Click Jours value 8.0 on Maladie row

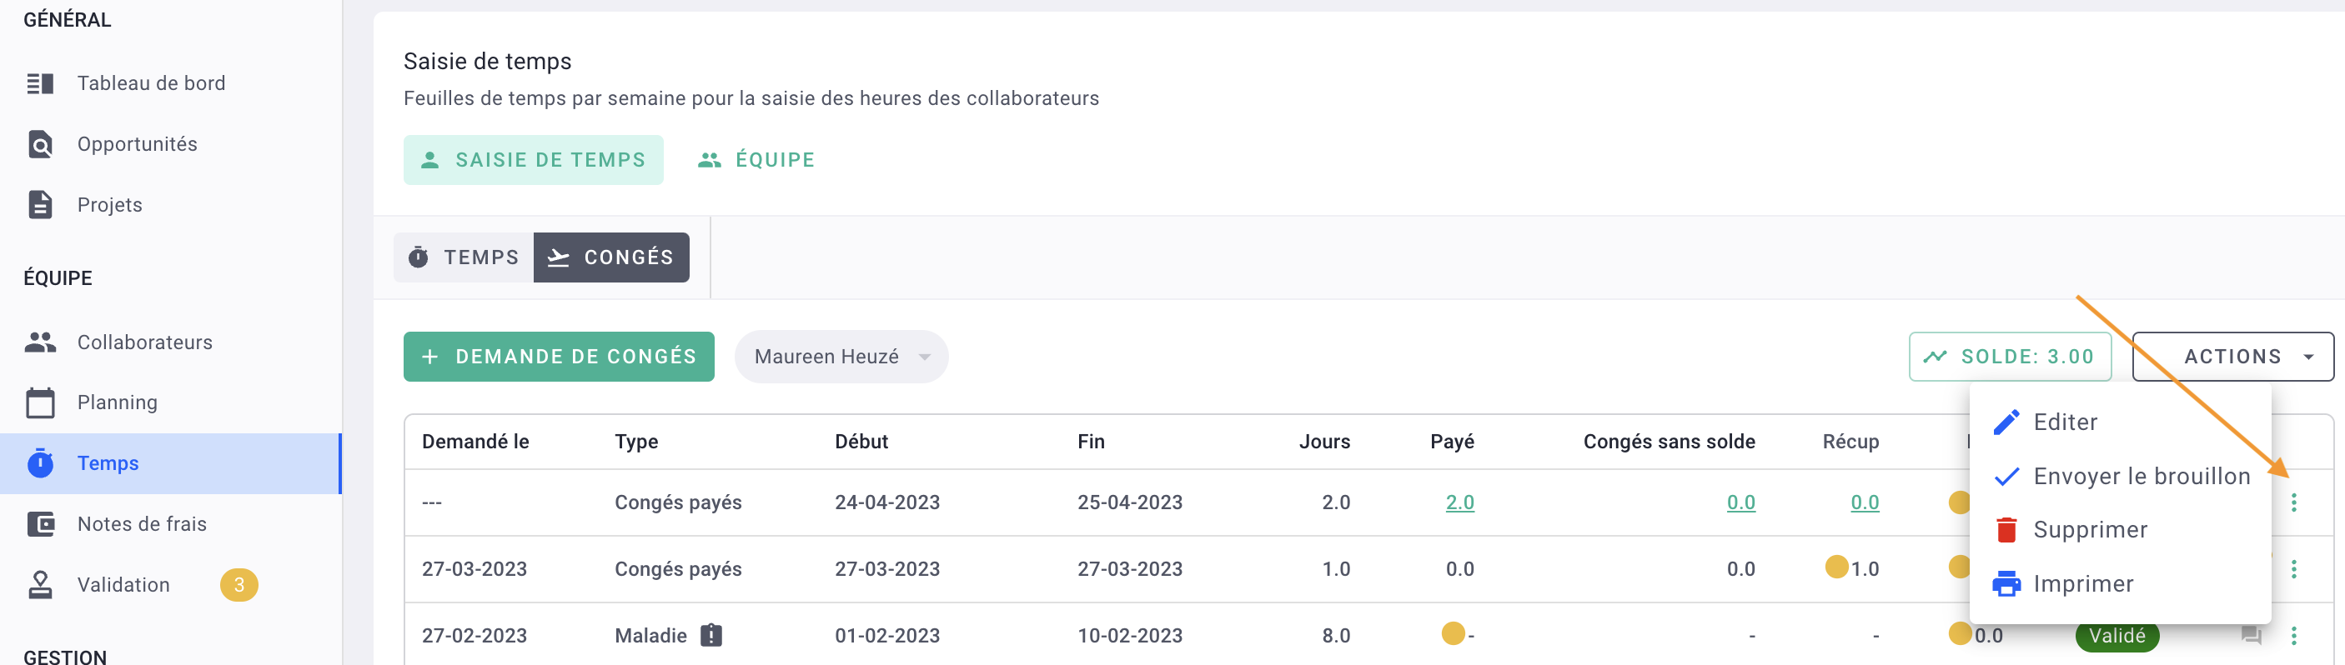point(1335,636)
